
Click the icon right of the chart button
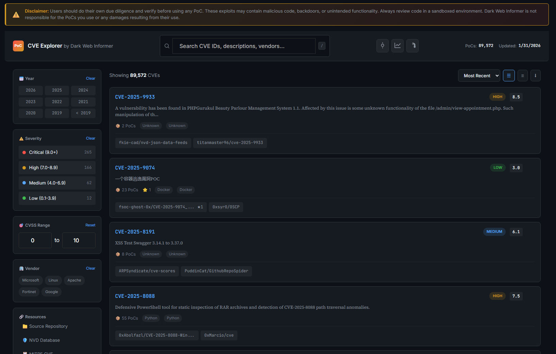[412, 46]
